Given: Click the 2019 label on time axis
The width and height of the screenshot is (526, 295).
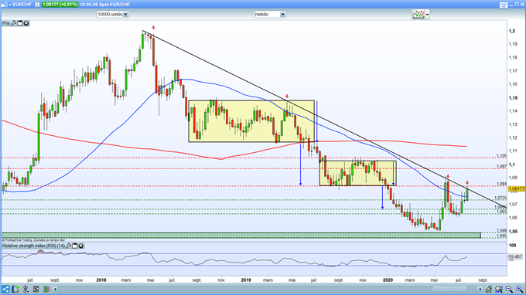Looking at the screenshot, I should (246, 280).
